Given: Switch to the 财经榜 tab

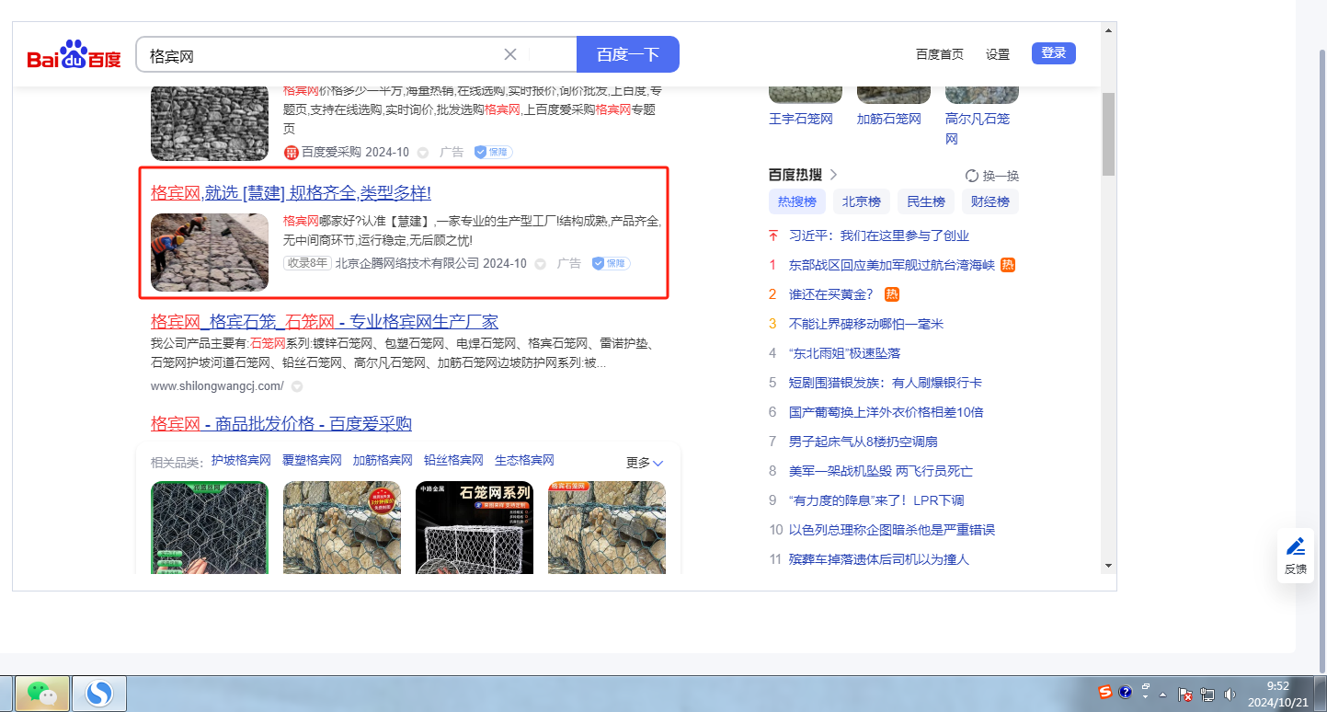Looking at the screenshot, I should point(990,202).
